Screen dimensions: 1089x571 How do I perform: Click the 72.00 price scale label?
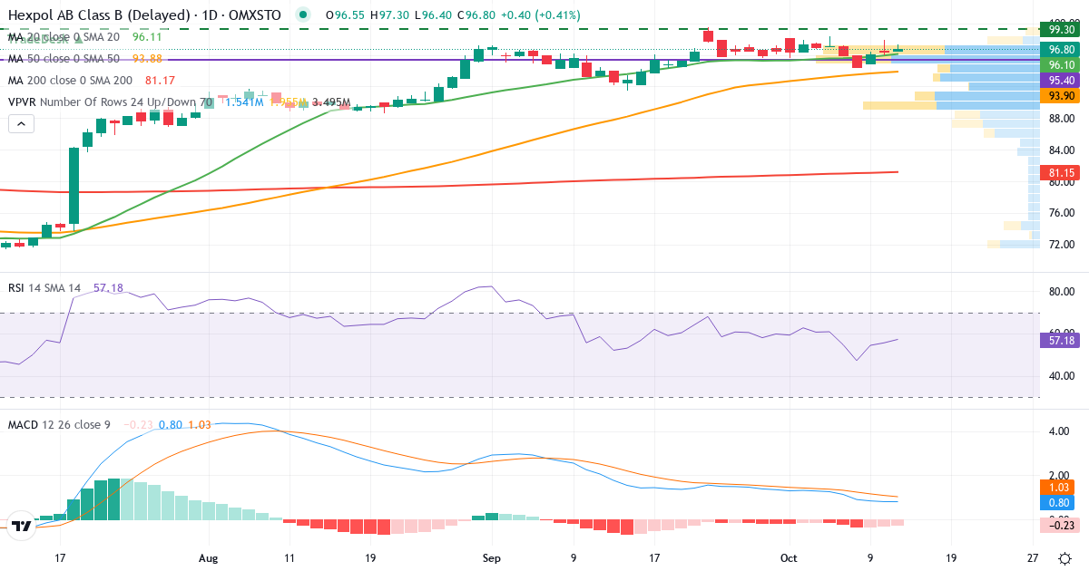[1063, 245]
